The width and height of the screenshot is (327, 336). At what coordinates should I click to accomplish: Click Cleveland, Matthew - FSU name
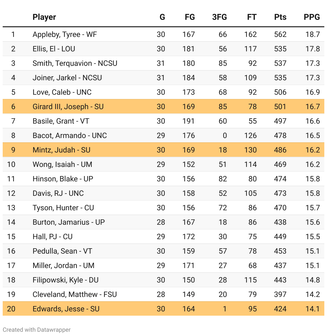pos(75,294)
